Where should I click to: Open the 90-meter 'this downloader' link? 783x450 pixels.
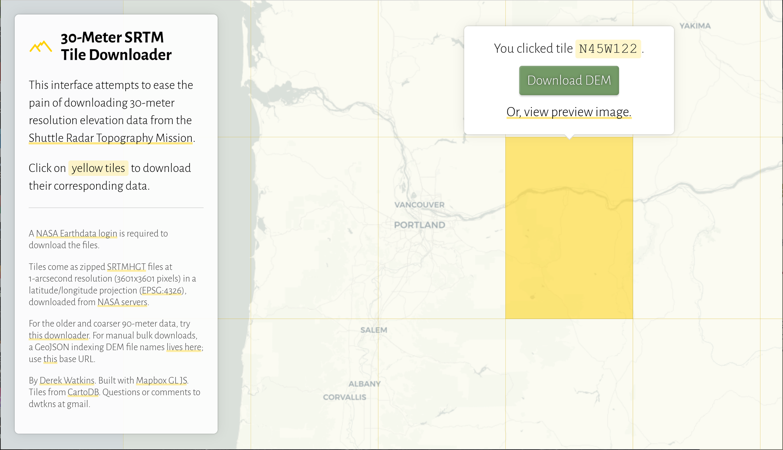pos(58,335)
